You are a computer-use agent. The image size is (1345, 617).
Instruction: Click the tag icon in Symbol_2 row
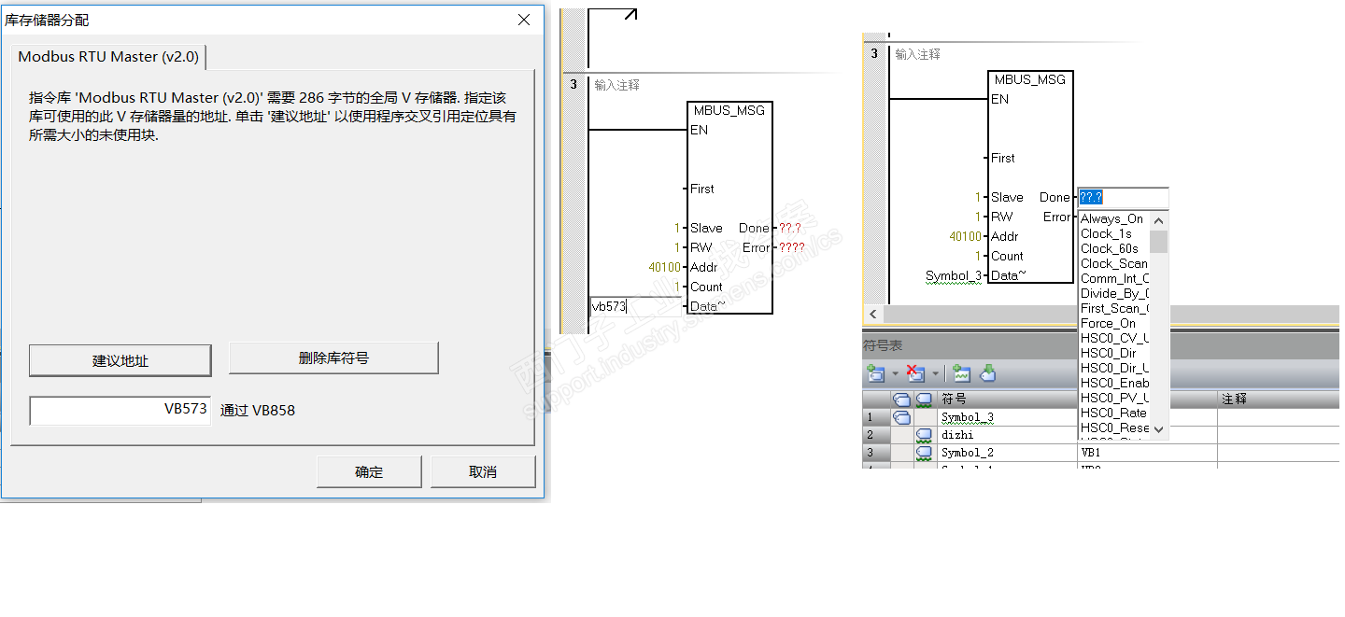pyautogui.click(x=924, y=453)
